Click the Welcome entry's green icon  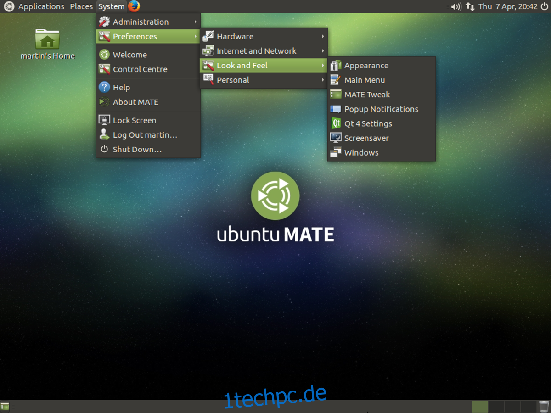tap(105, 55)
